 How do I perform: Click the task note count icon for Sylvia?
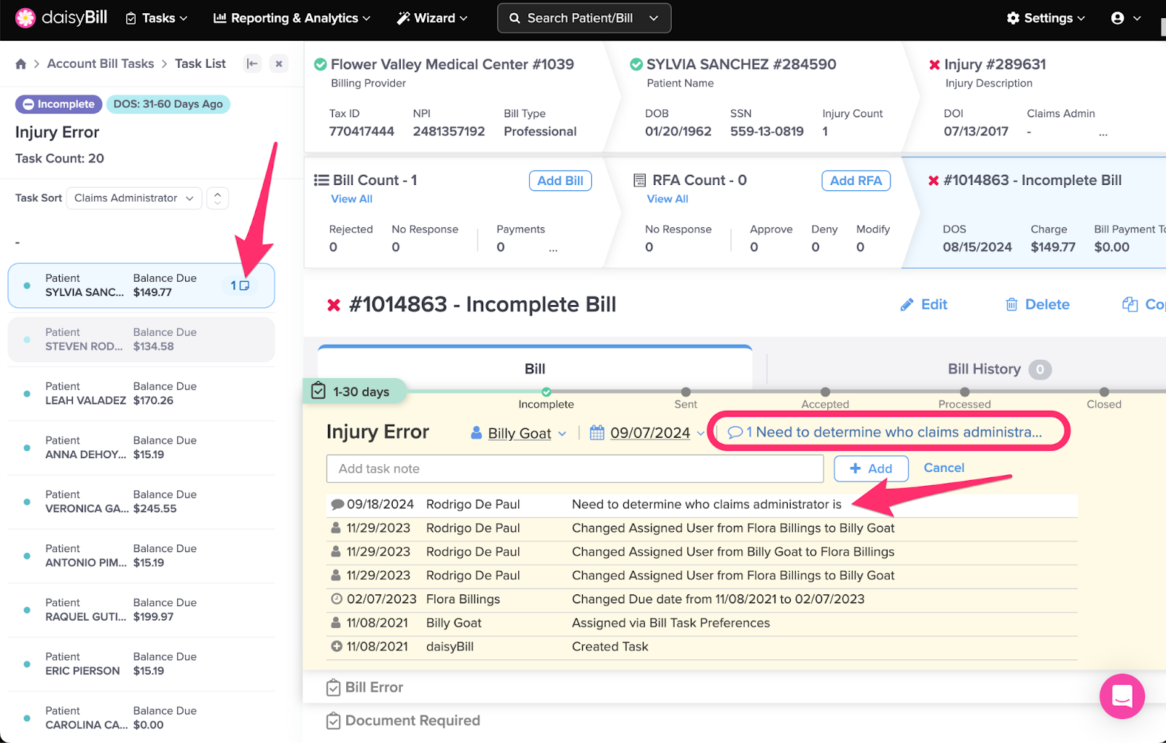pyautogui.click(x=240, y=286)
